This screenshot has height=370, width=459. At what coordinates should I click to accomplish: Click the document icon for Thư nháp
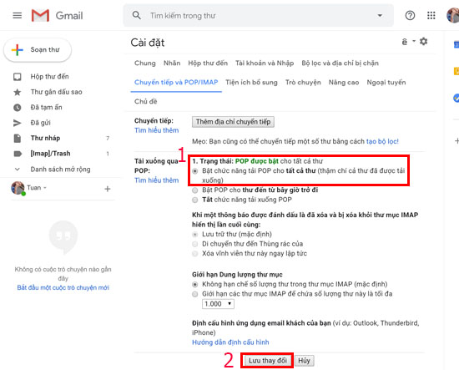[x=18, y=139]
